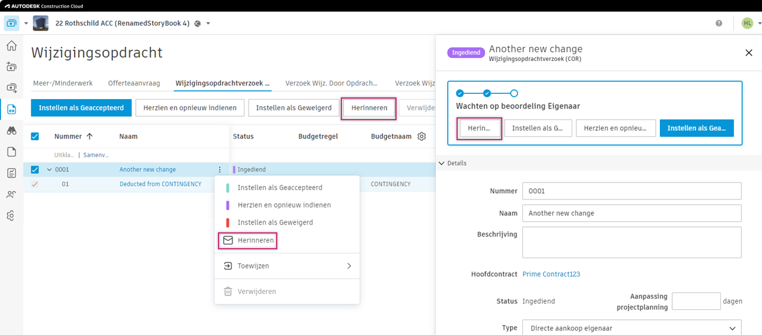Click blue Instellen als Gea... panel button

coord(696,128)
